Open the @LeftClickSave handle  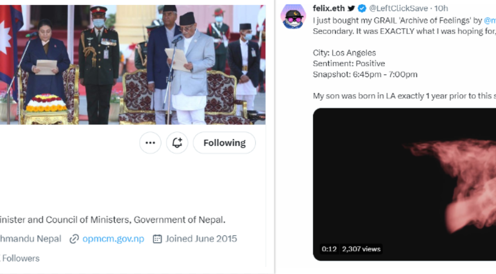398,8
